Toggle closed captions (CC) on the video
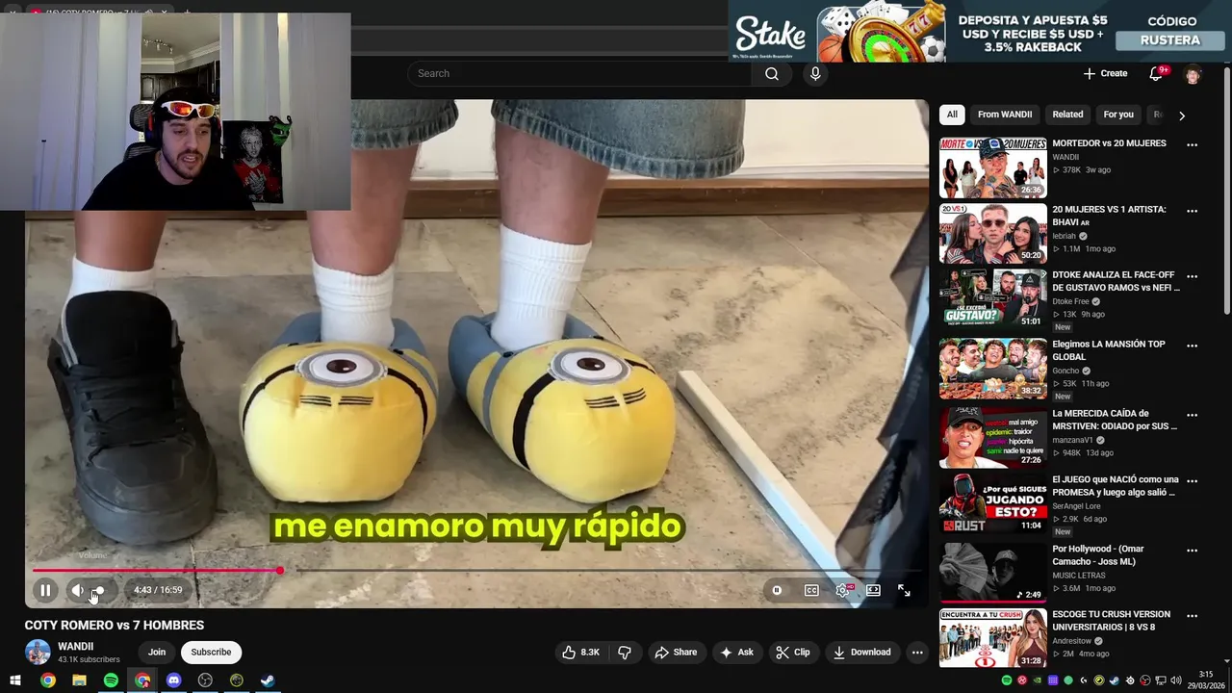1232x693 pixels. (x=811, y=590)
